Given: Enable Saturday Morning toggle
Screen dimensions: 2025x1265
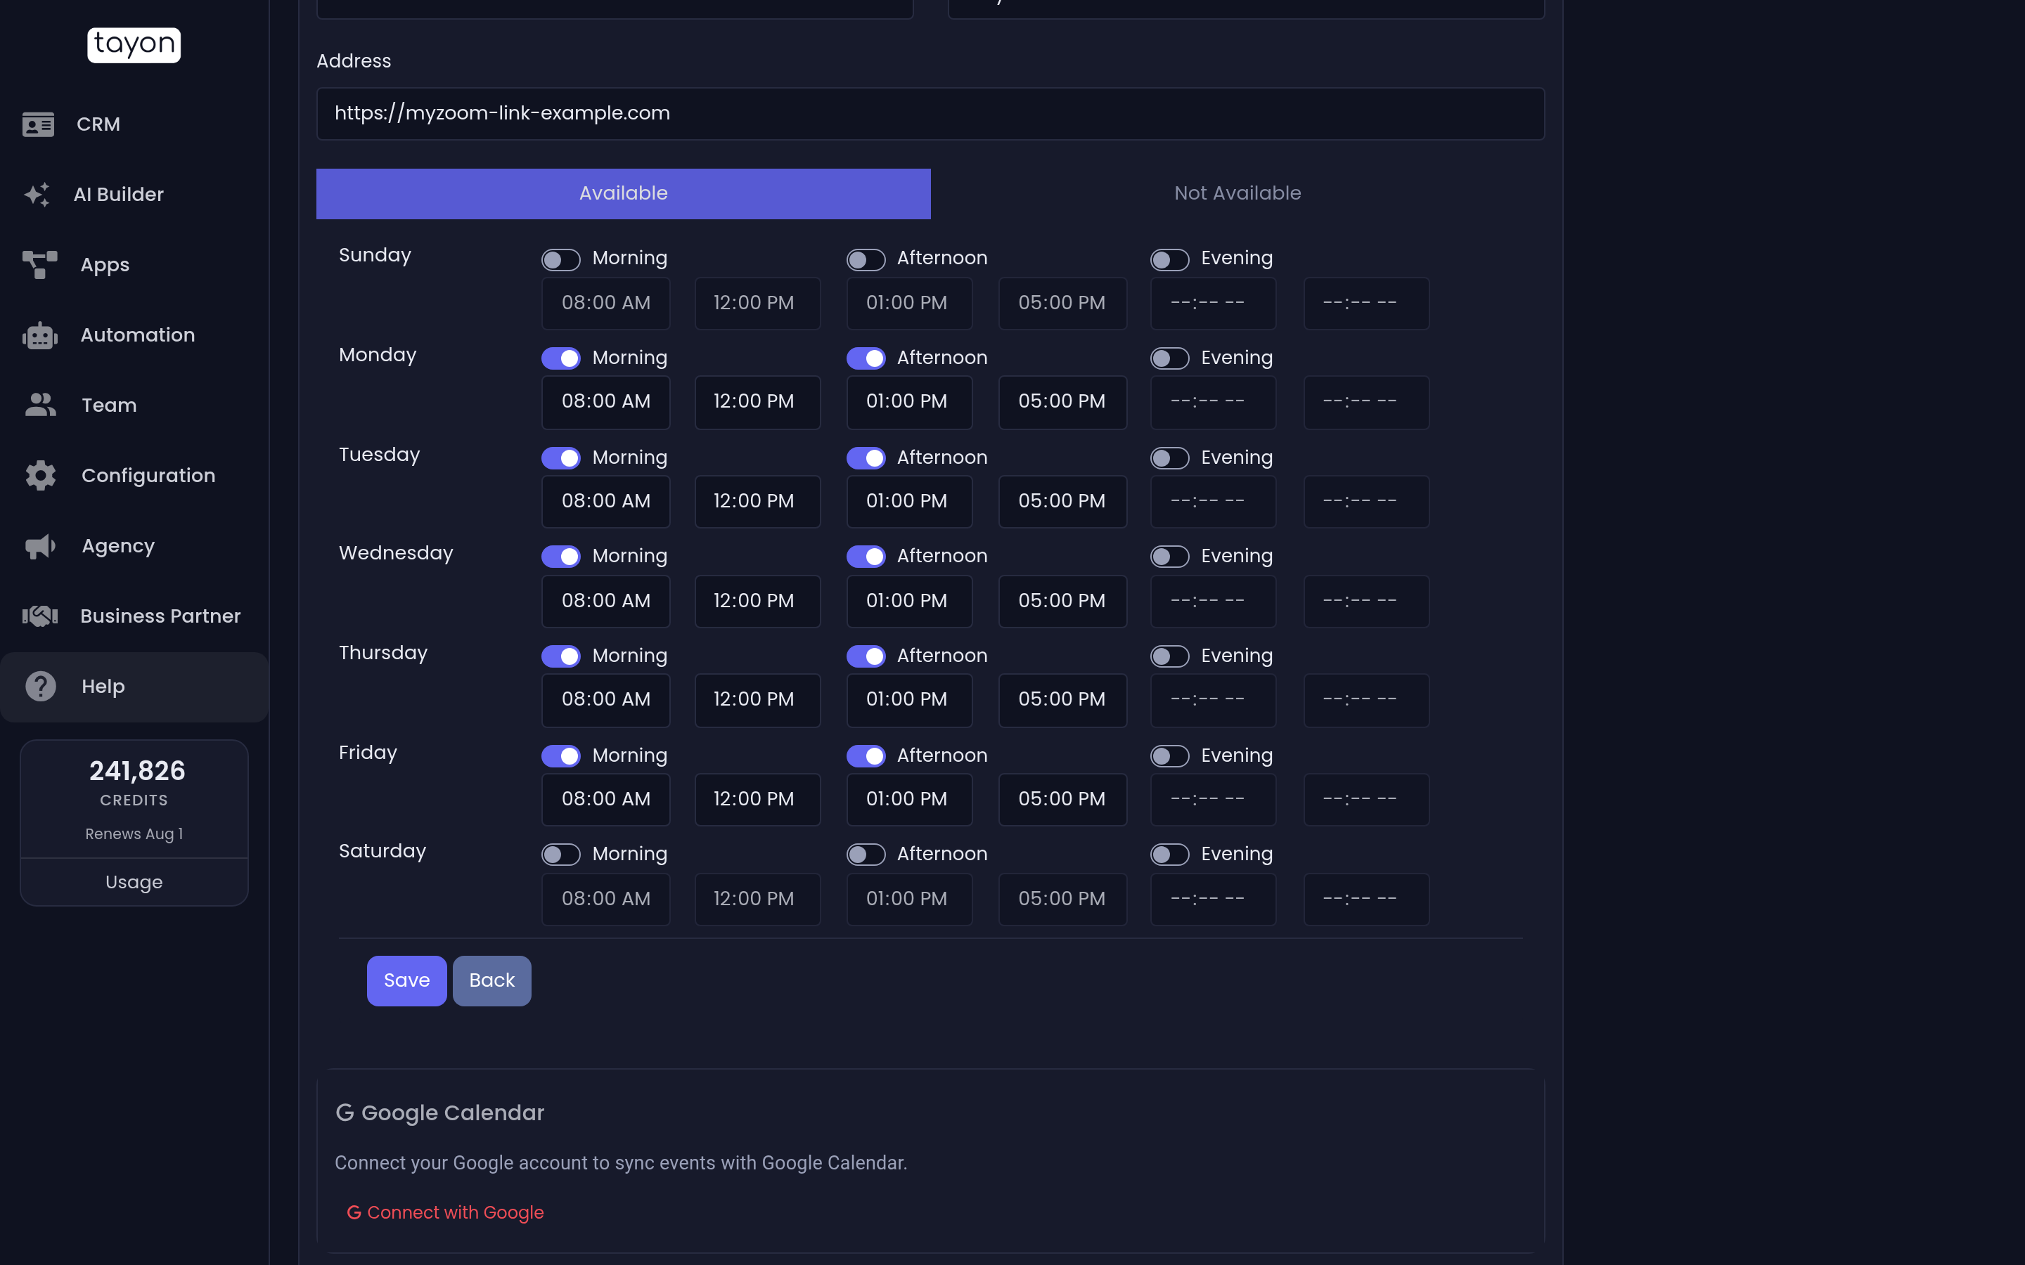Looking at the screenshot, I should click(560, 854).
